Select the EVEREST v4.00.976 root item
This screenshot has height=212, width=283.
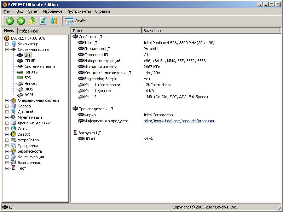point(28,38)
